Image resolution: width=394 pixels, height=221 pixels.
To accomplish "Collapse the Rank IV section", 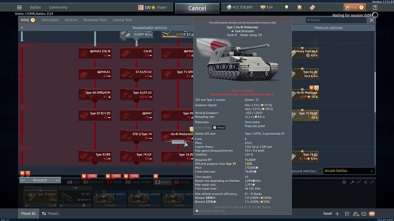I will tap(28, 45).
